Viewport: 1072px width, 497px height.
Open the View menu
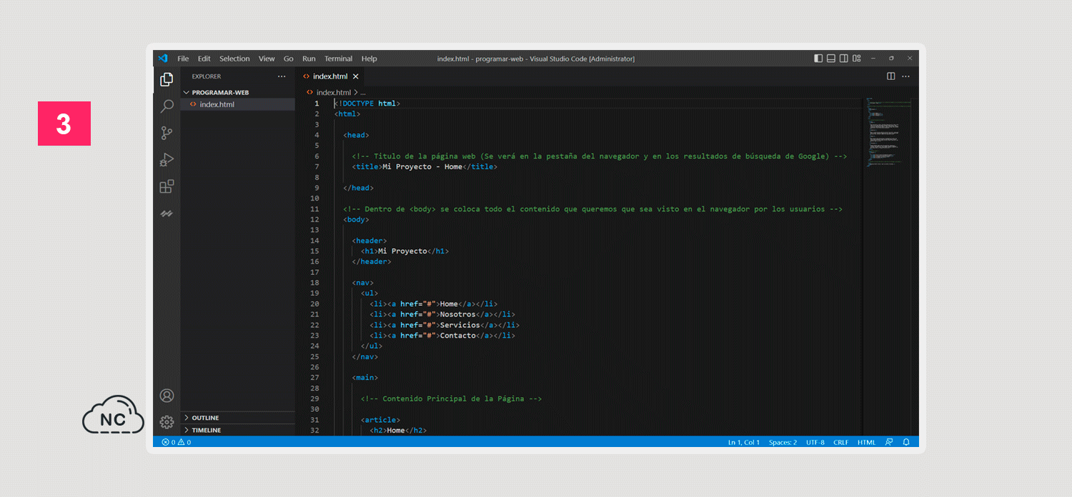(267, 59)
